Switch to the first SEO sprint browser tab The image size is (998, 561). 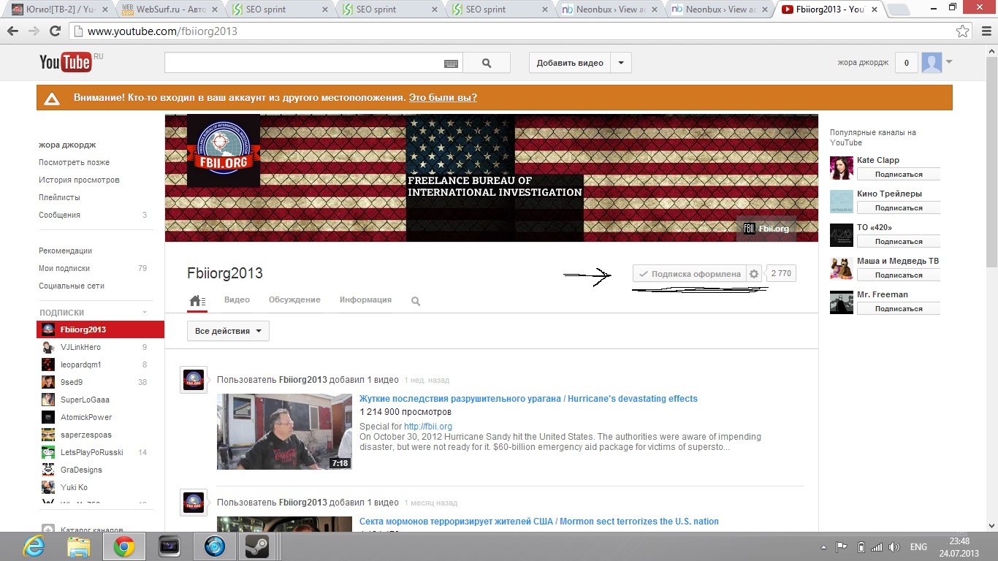coord(281,9)
